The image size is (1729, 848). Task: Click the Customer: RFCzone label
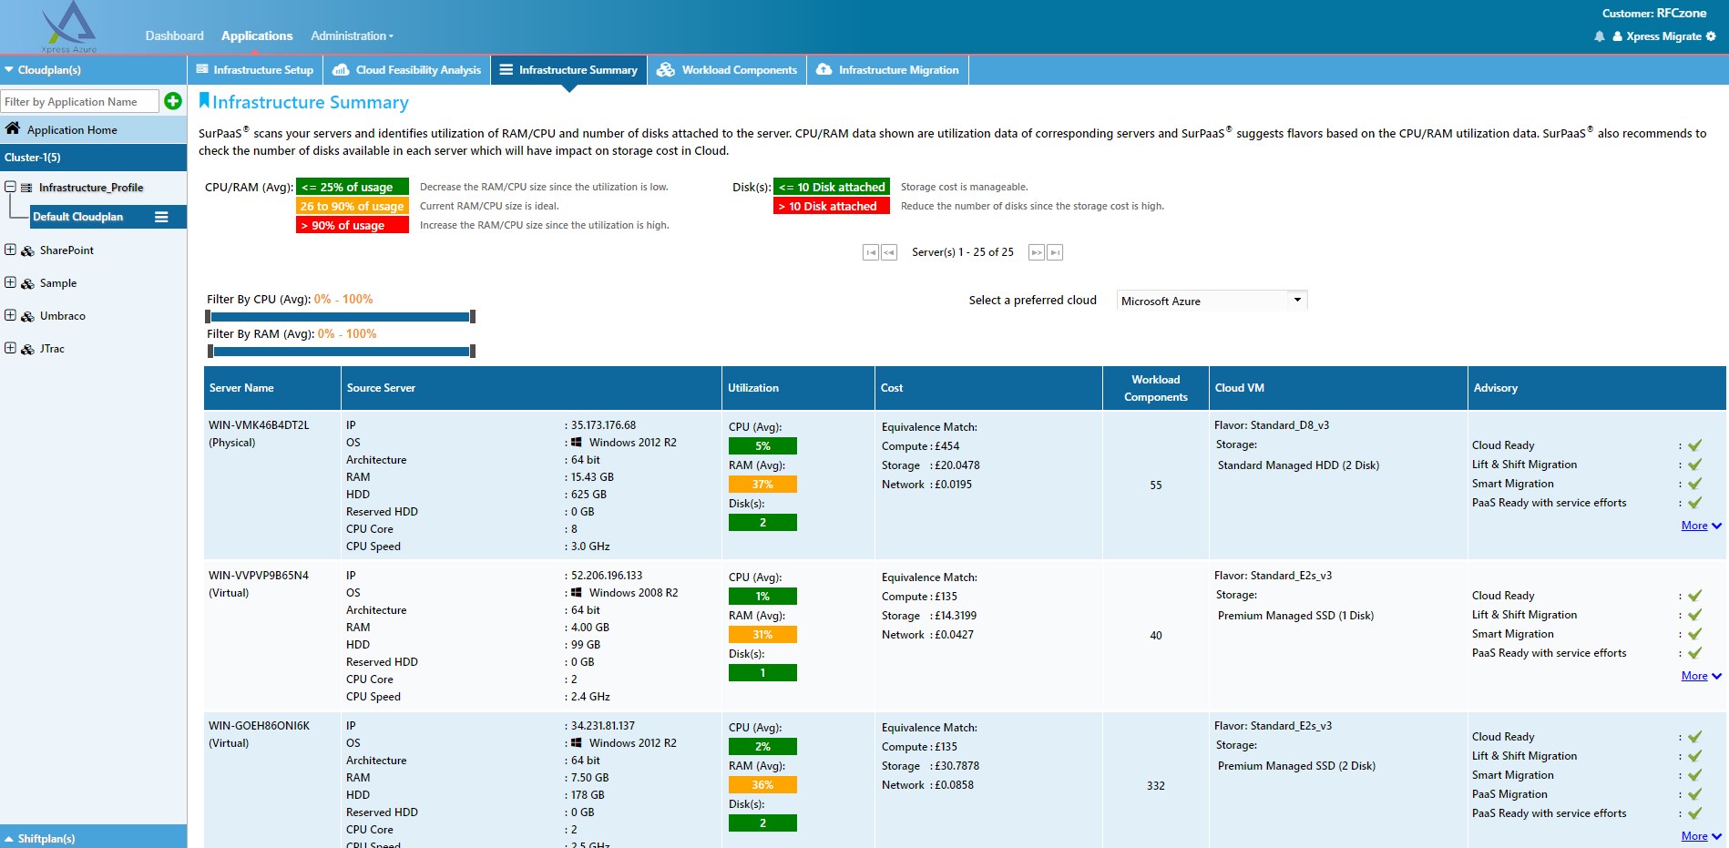[x=1654, y=14]
